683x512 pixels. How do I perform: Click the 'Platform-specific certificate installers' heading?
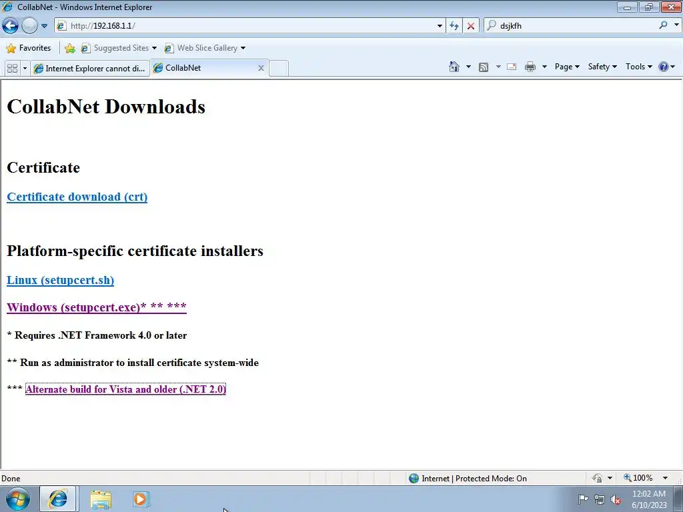click(x=135, y=251)
